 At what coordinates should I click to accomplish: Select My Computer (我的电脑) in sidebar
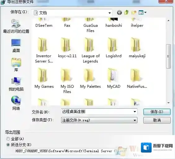16,84
